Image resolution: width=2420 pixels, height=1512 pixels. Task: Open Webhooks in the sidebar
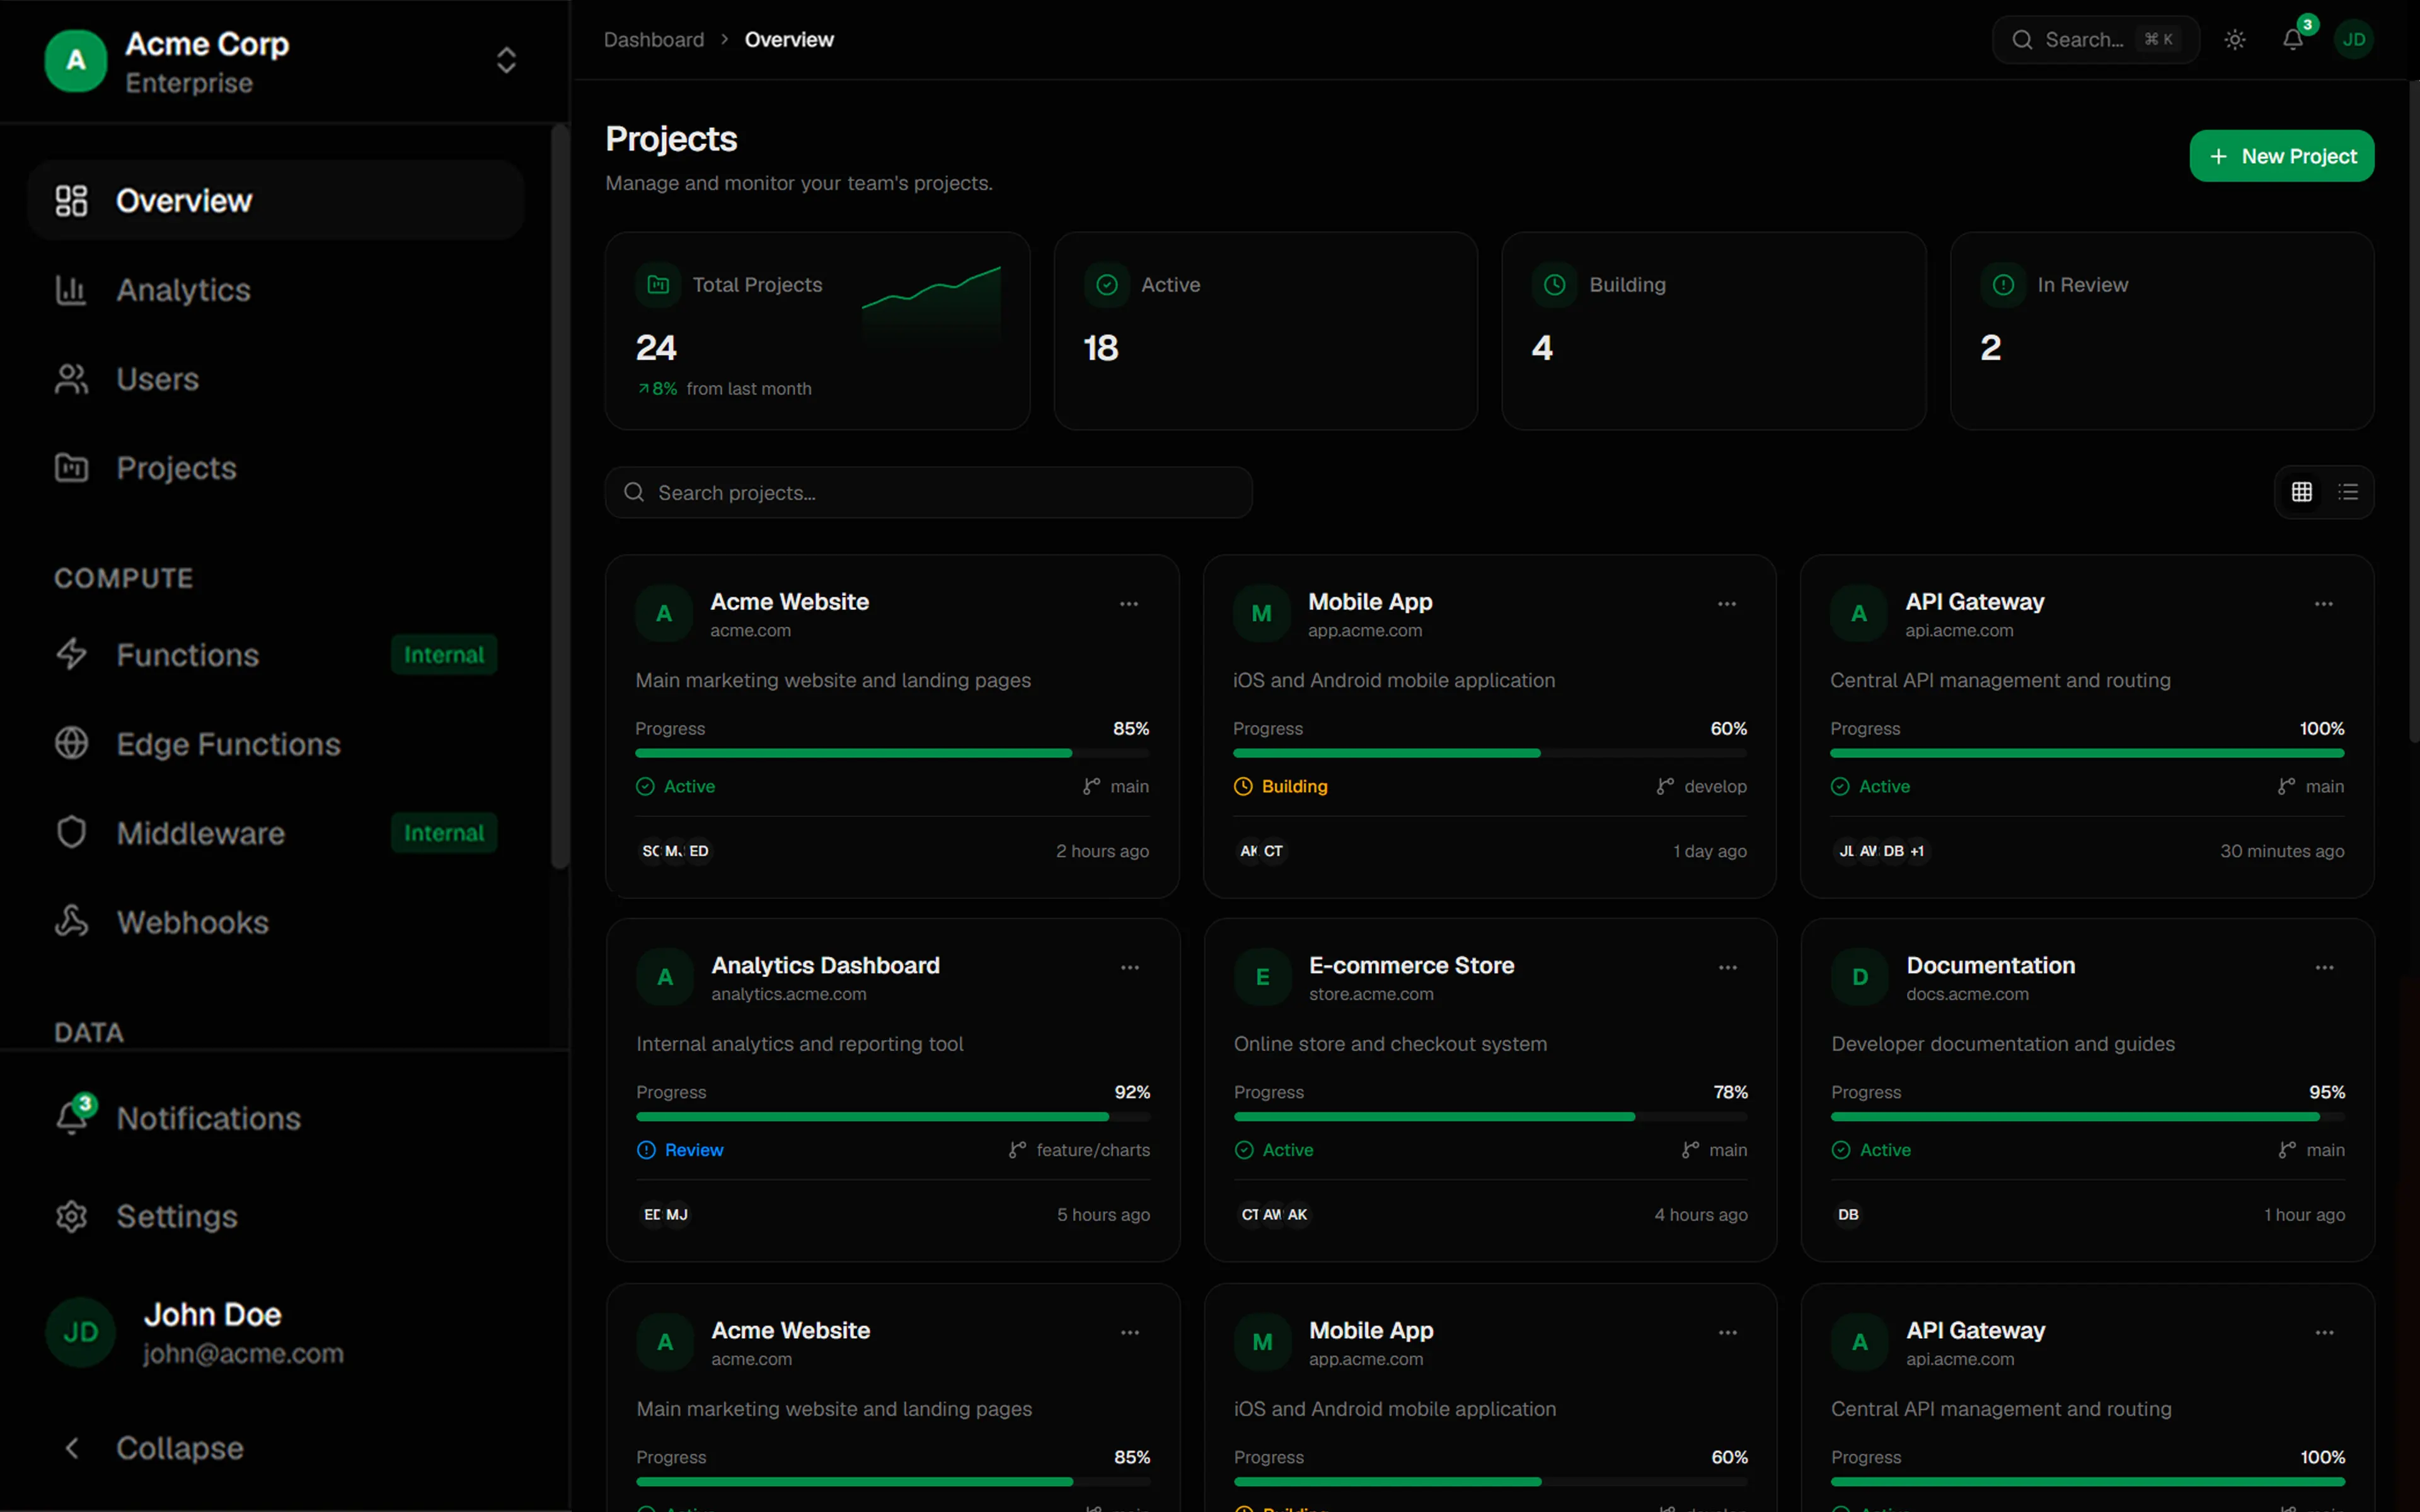pyautogui.click(x=276, y=922)
